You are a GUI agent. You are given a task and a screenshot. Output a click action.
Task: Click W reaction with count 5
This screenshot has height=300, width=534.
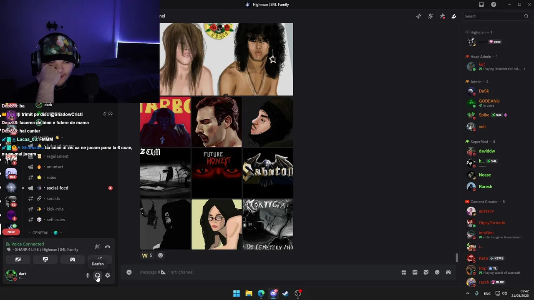(147, 255)
